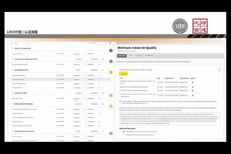Image resolution: width=231 pixels, height=154 pixels.
Task: Open the Heat Island Reduction status dropdown
Action: click(80, 79)
